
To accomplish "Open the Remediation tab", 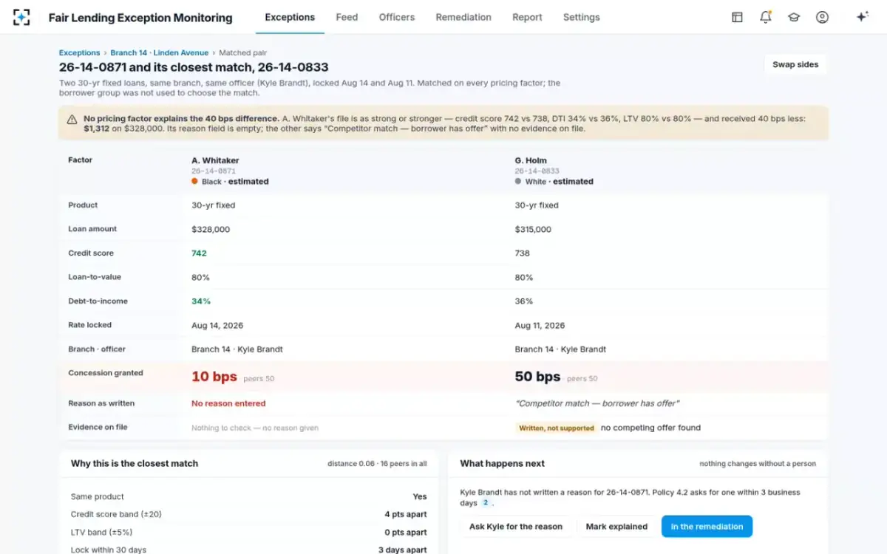I will 463,17.
